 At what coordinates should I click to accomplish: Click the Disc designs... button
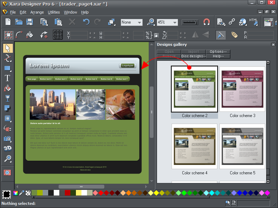[193, 56]
